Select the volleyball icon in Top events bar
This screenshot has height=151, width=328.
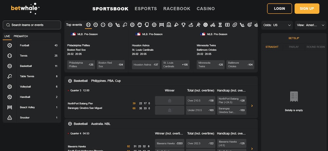pos(132,25)
